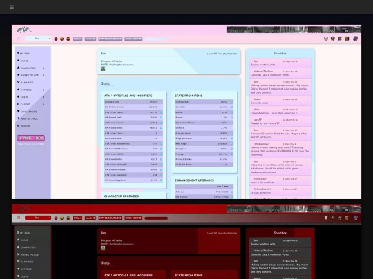The height and width of the screenshot is (279, 373).
Task: Click the crew avatar thumbnail in the red theme
Action: pos(103,248)
